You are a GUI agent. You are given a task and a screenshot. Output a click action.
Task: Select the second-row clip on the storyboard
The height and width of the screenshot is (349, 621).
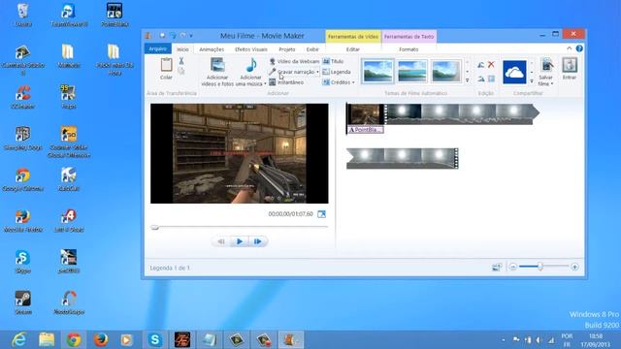click(403, 158)
